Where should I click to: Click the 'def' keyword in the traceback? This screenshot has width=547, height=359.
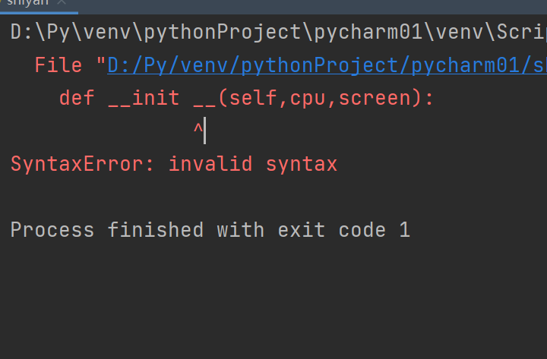(77, 98)
